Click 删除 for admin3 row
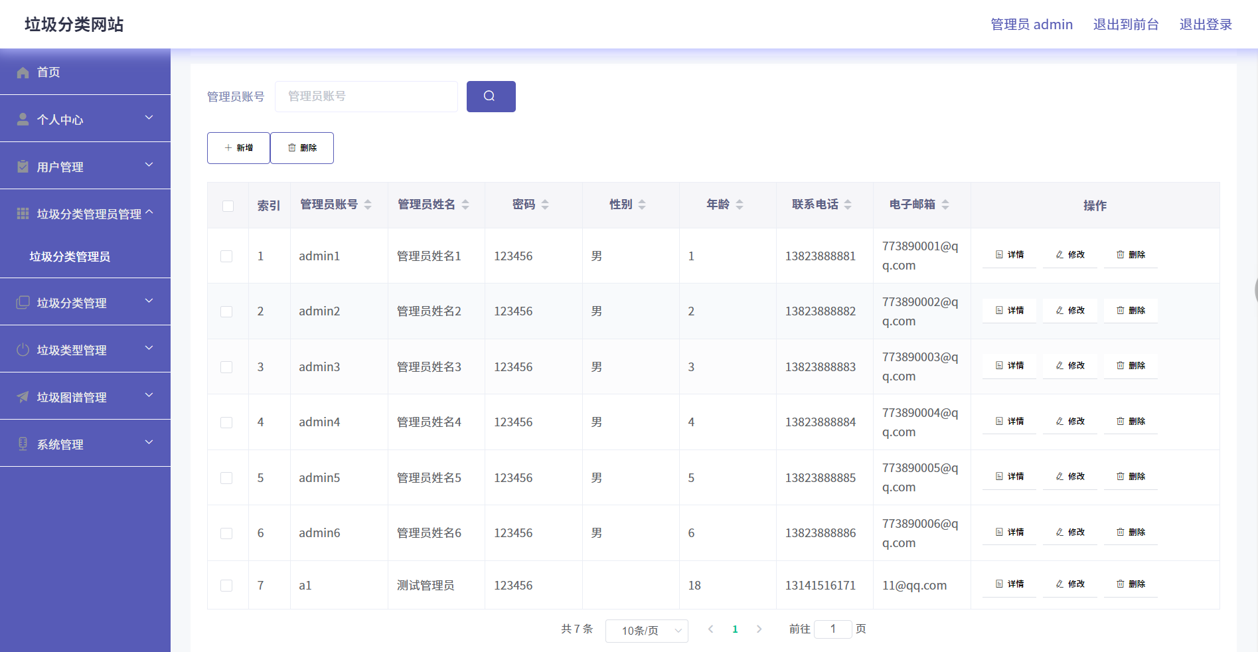 (x=1131, y=366)
